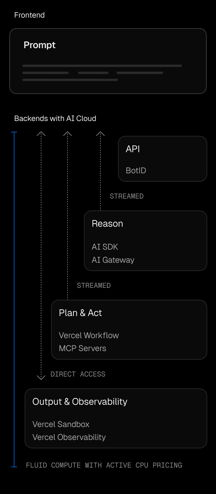The height and width of the screenshot is (494, 216).
Task: Click the Plan & Act heading
Action: (80, 313)
